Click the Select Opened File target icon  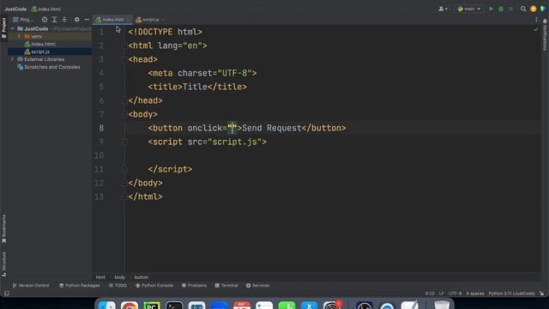pos(45,20)
